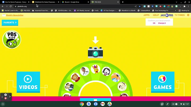
Task: Open Google Drive from the shelf
Action: 110,104
